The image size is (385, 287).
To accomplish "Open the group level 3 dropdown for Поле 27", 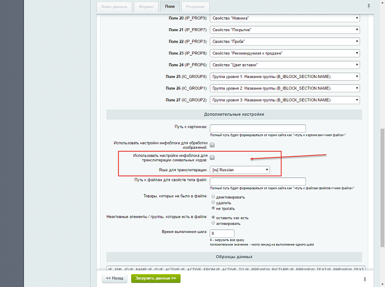I will coord(284,100).
